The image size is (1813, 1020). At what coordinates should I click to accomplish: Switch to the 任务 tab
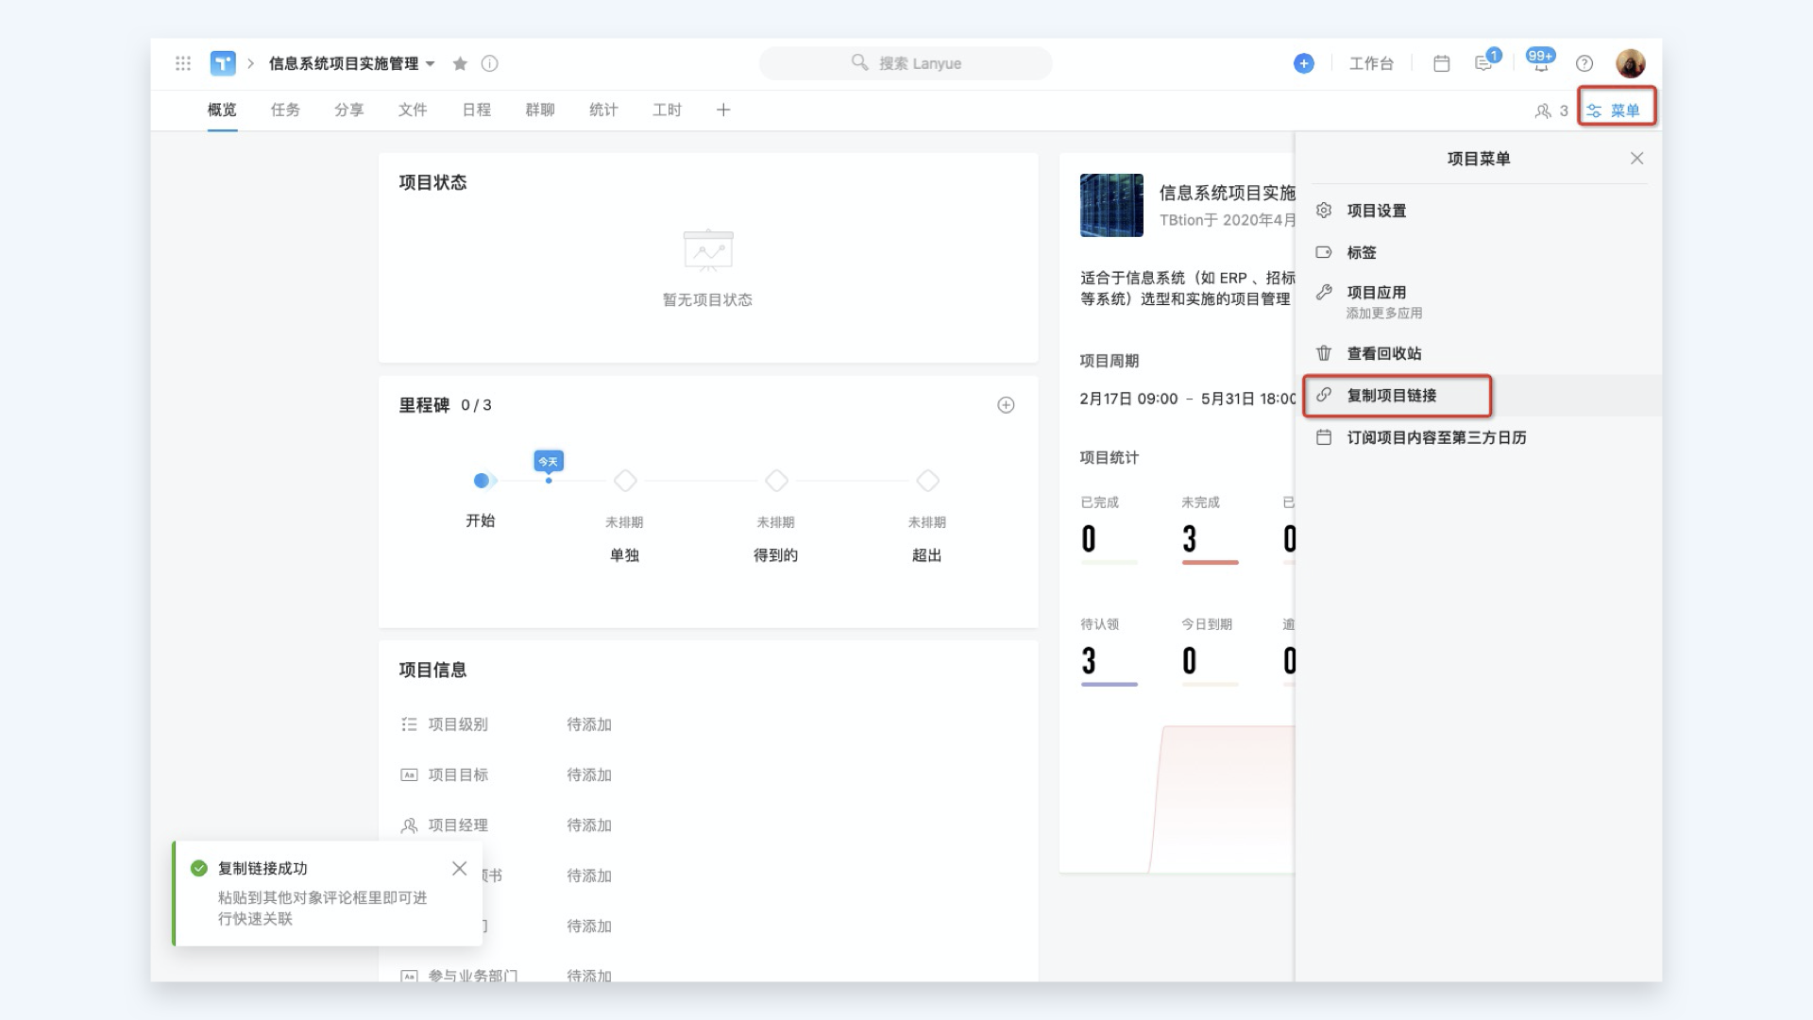click(x=285, y=110)
